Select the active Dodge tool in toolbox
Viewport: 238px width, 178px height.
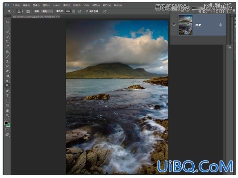coord(7,85)
